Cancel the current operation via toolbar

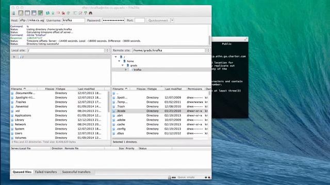point(58,13)
